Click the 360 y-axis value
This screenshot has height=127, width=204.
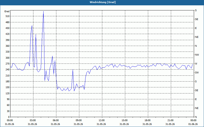pos(8,46)
